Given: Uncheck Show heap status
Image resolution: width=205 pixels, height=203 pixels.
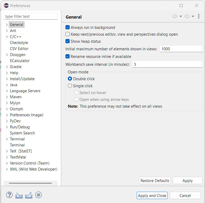Looking at the screenshot, I should [68, 41].
